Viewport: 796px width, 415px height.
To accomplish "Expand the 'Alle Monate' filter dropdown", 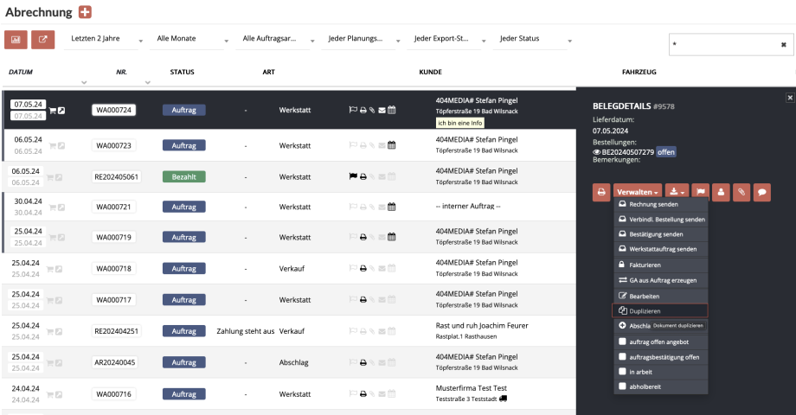I will click(x=188, y=39).
